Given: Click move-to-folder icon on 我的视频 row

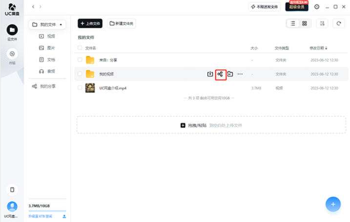Looking at the screenshot, I should click(230, 74).
